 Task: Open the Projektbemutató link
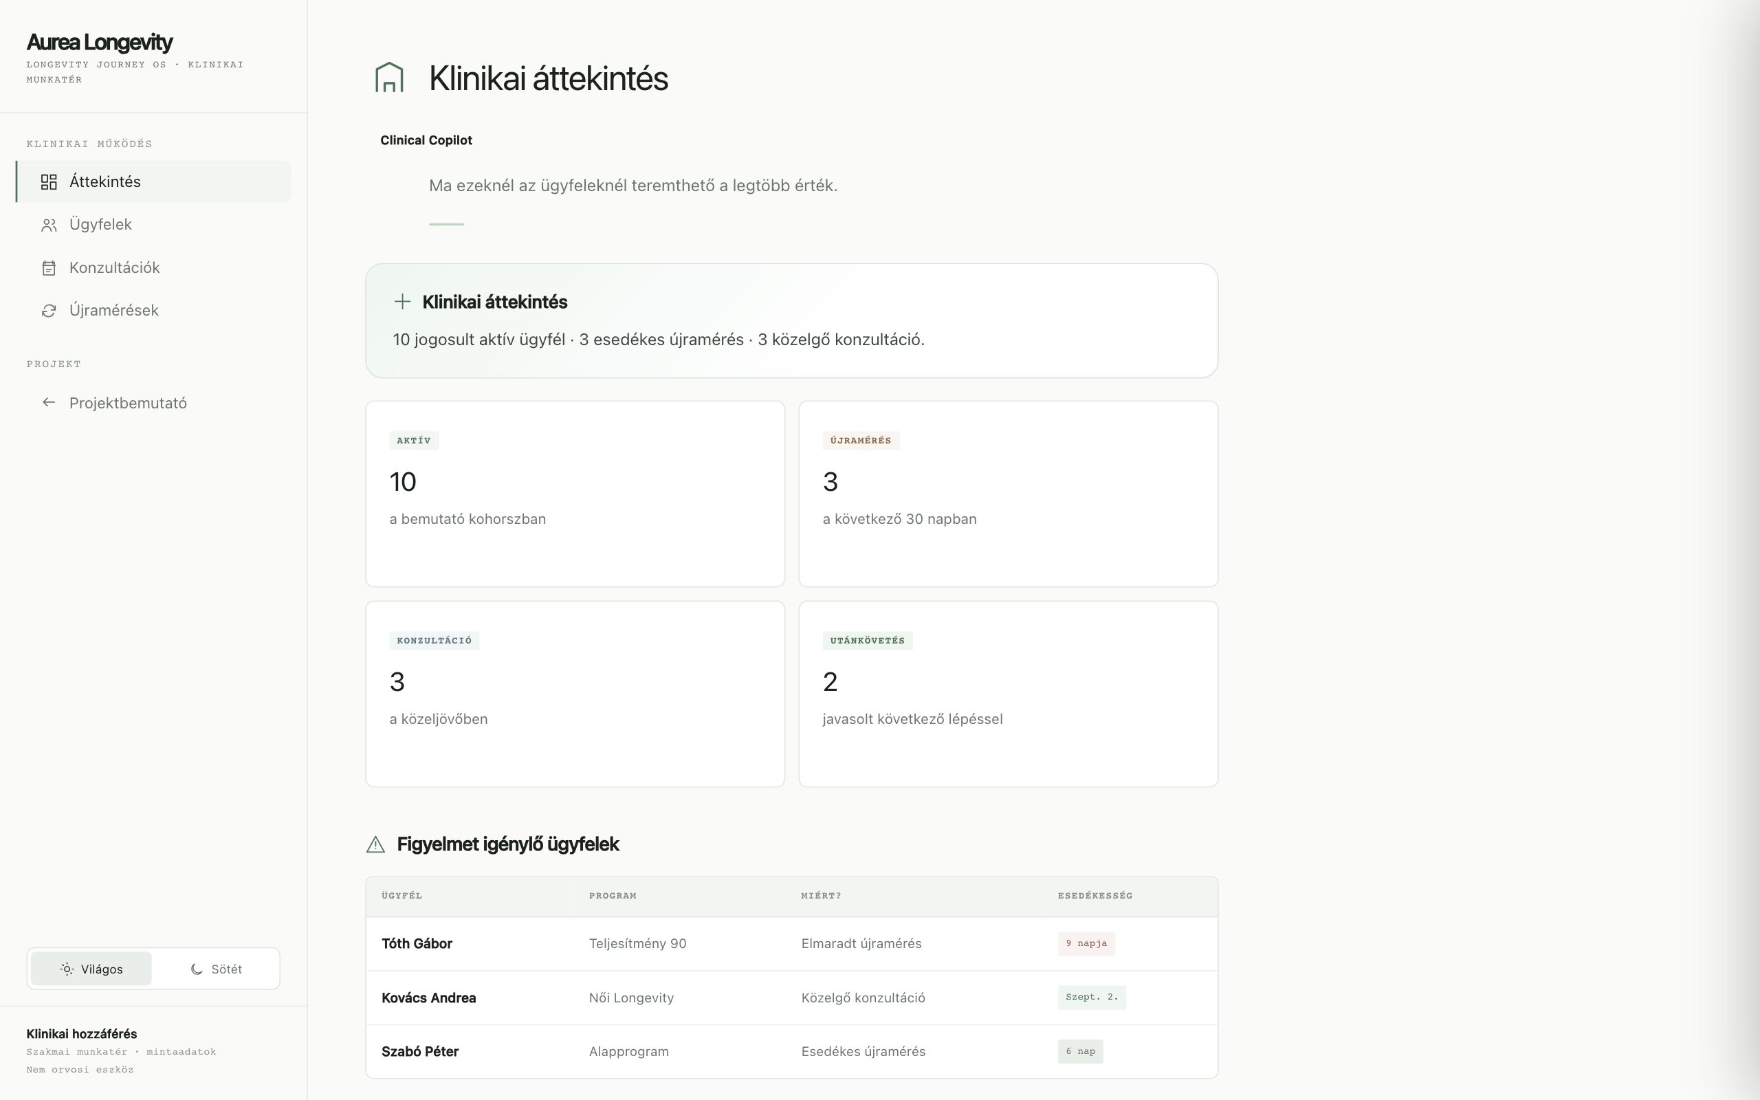153,403
